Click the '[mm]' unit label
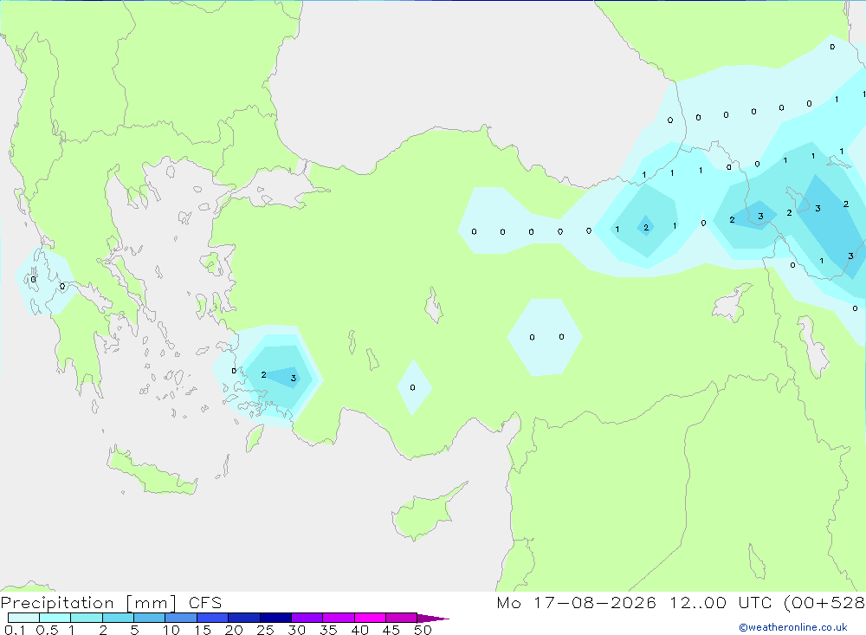 pyautogui.click(x=152, y=603)
